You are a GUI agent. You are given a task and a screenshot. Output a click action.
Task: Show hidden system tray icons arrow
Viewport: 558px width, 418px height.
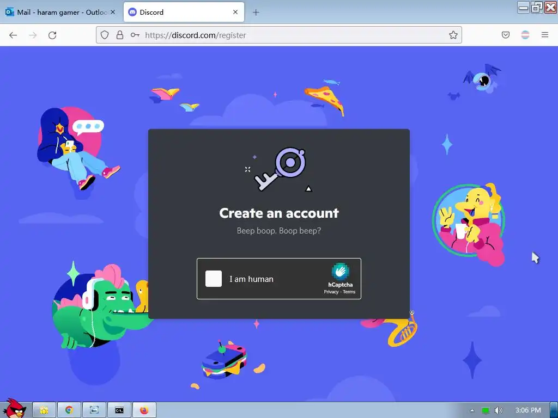coord(472,410)
